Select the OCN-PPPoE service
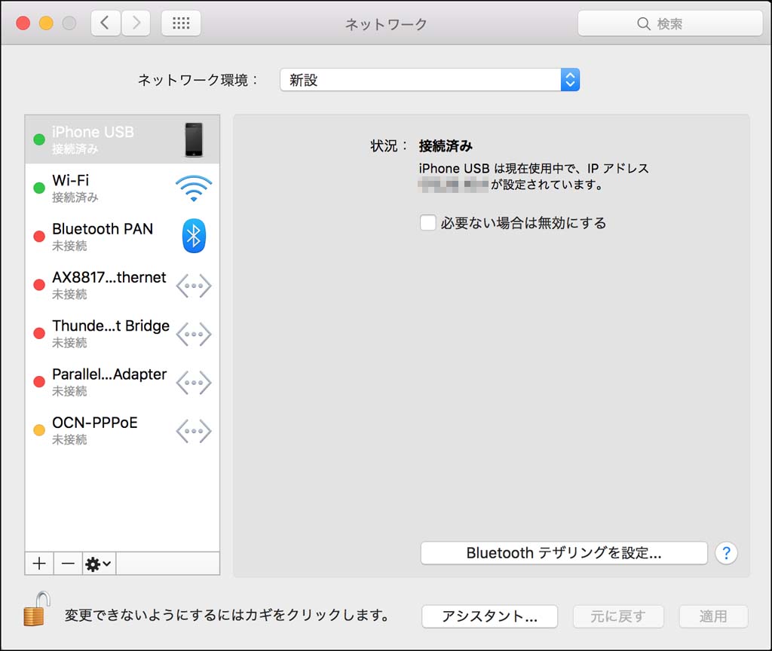 point(122,430)
